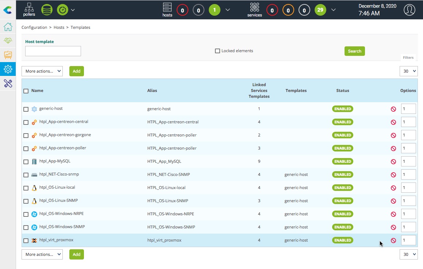423x269 pixels.
Task: Open the Administration tools sidebar icon
Action: click(8, 83)
